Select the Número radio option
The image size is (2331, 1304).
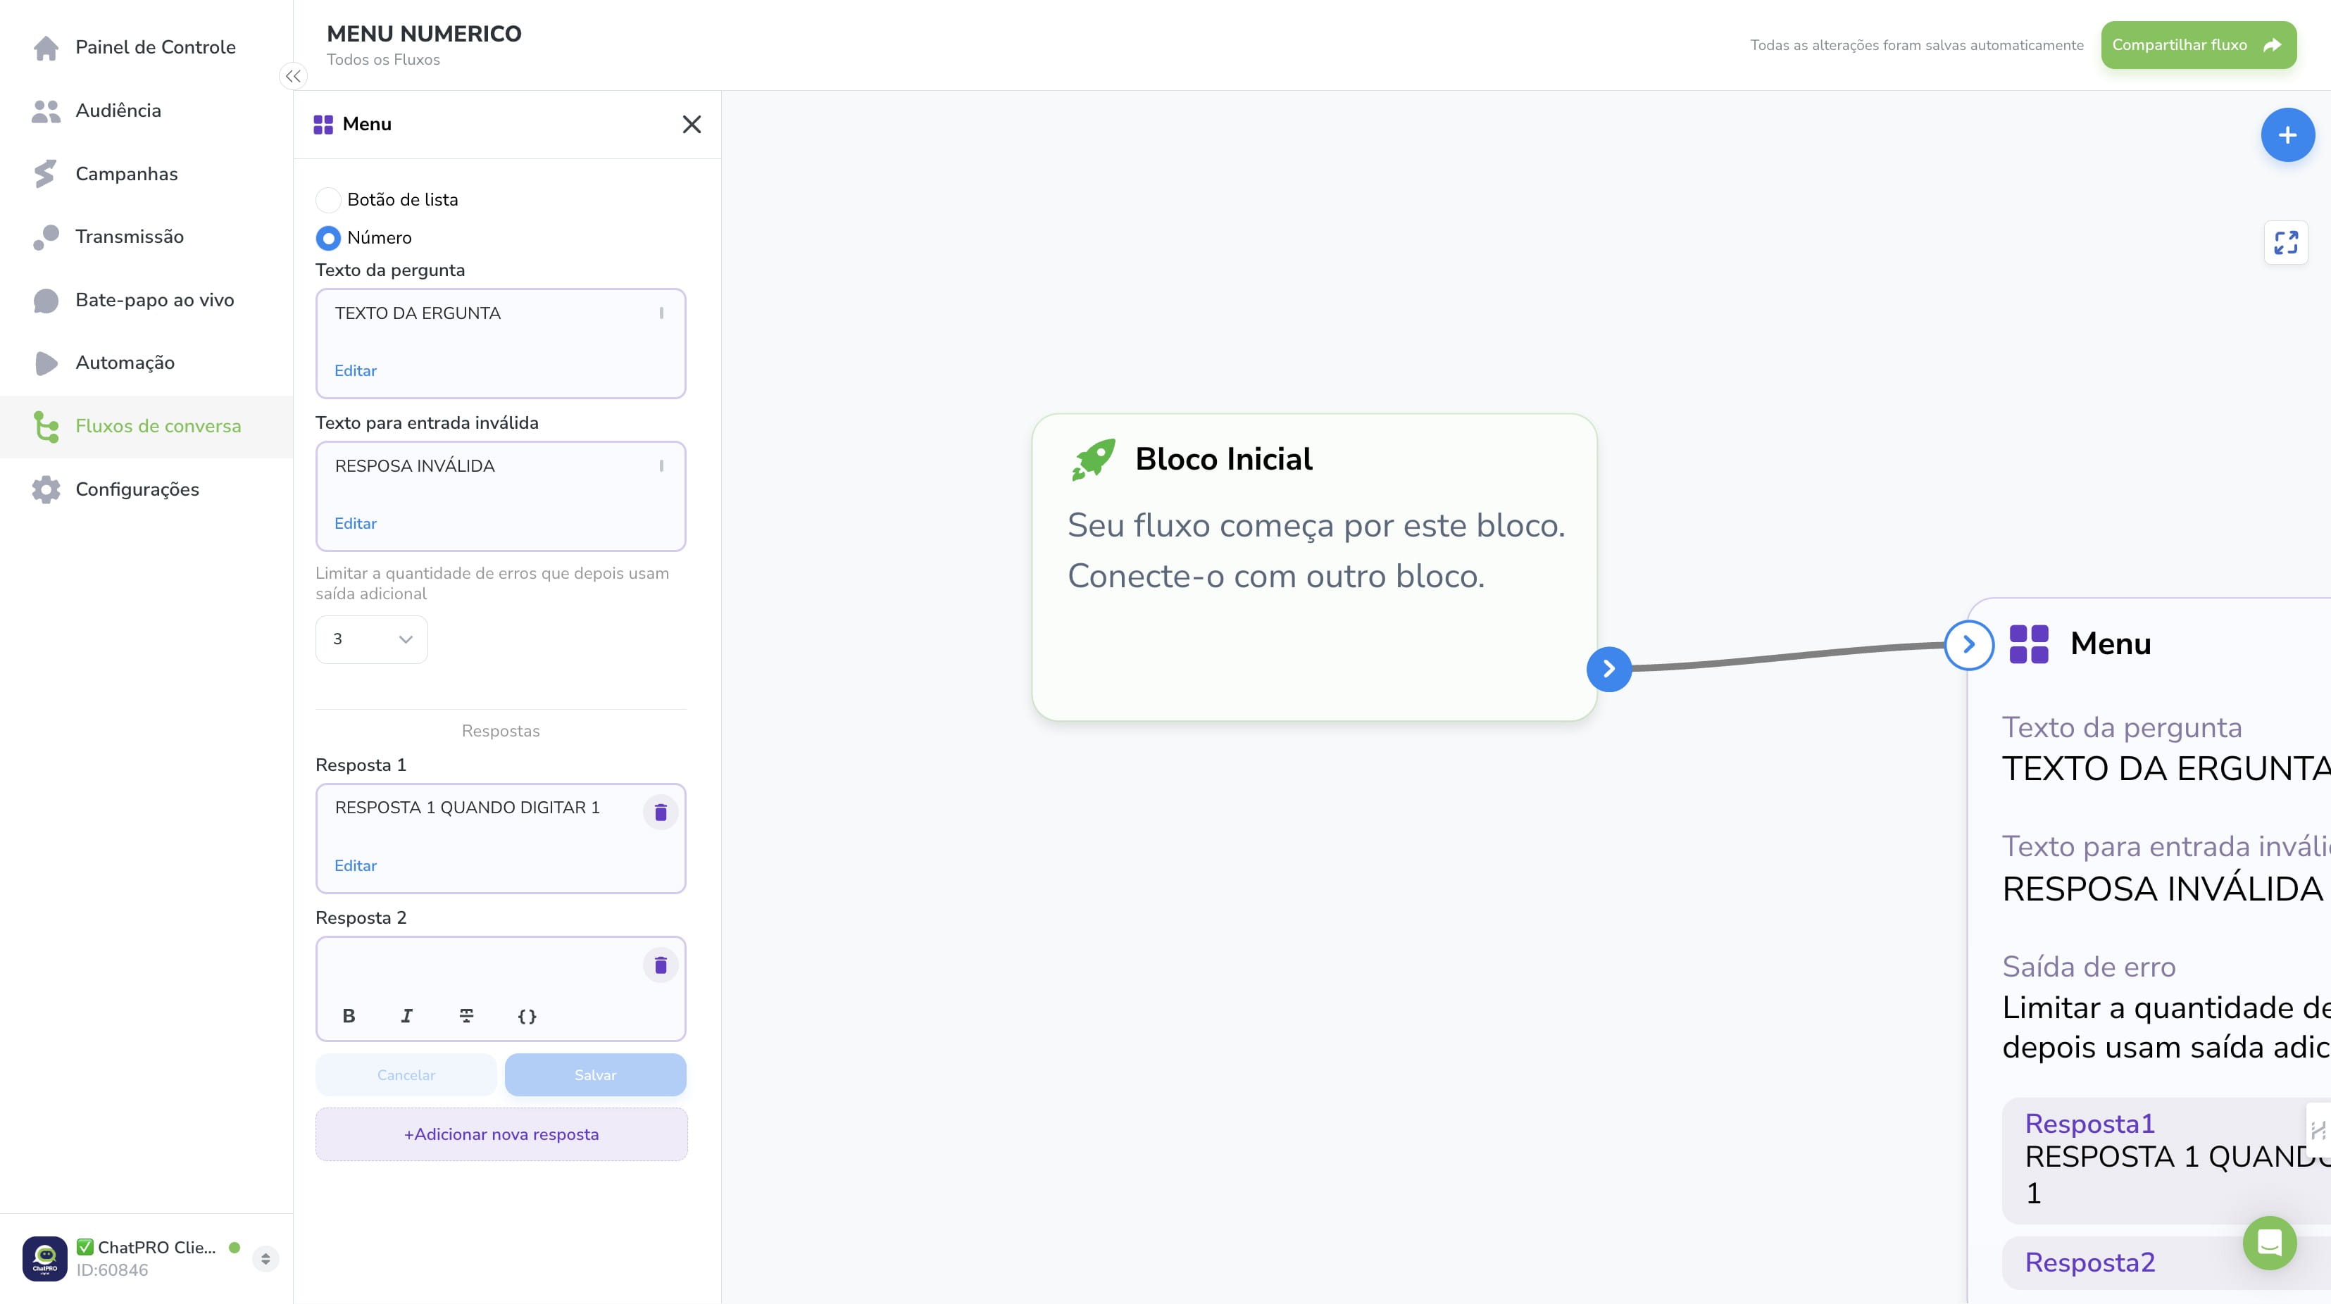(x=327, y=238)
